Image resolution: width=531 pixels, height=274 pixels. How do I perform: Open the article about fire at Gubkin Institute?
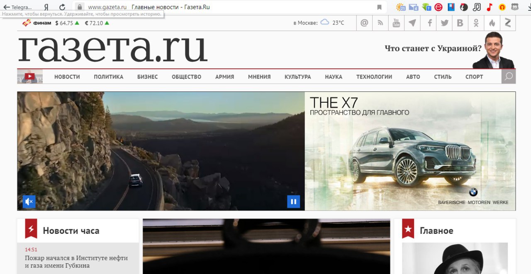pyautogui.click(x=76, y=262)
